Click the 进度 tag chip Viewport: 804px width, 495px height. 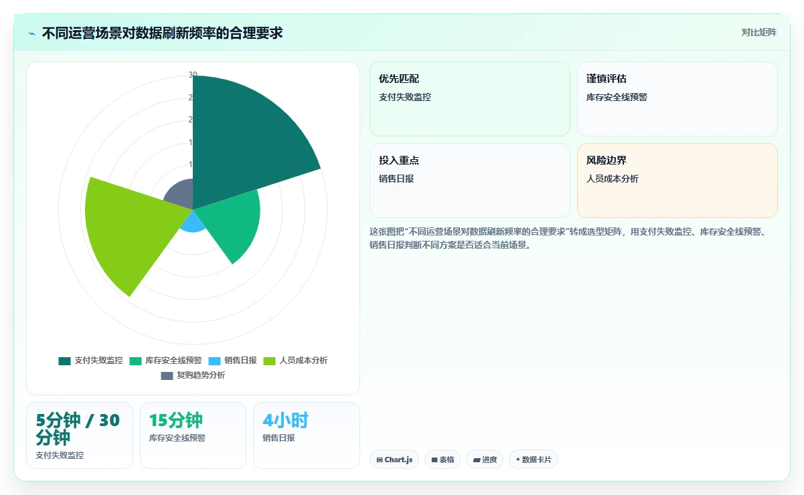pyautogui.click(x=484, y=460)
